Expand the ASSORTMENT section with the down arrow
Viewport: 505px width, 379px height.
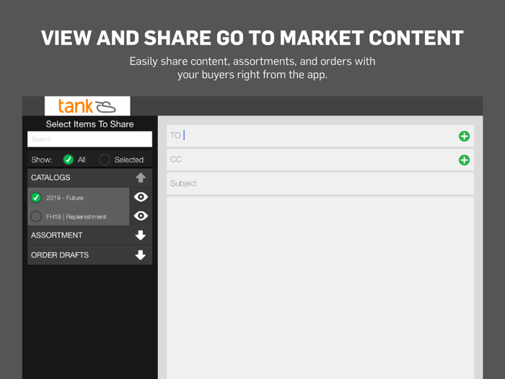(141, 235)
